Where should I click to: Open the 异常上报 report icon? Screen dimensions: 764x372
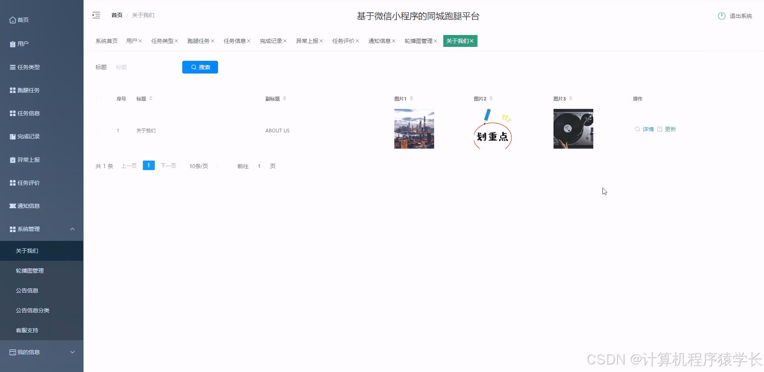(12, 159)
